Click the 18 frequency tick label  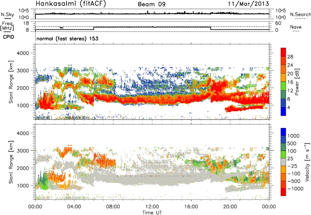pos(26,23)
